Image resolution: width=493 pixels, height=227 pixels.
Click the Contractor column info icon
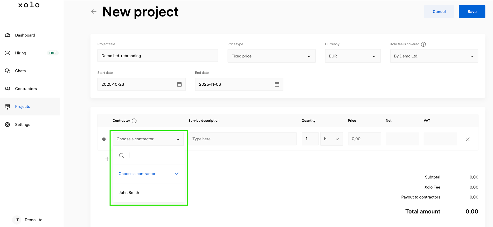point(134,121)
